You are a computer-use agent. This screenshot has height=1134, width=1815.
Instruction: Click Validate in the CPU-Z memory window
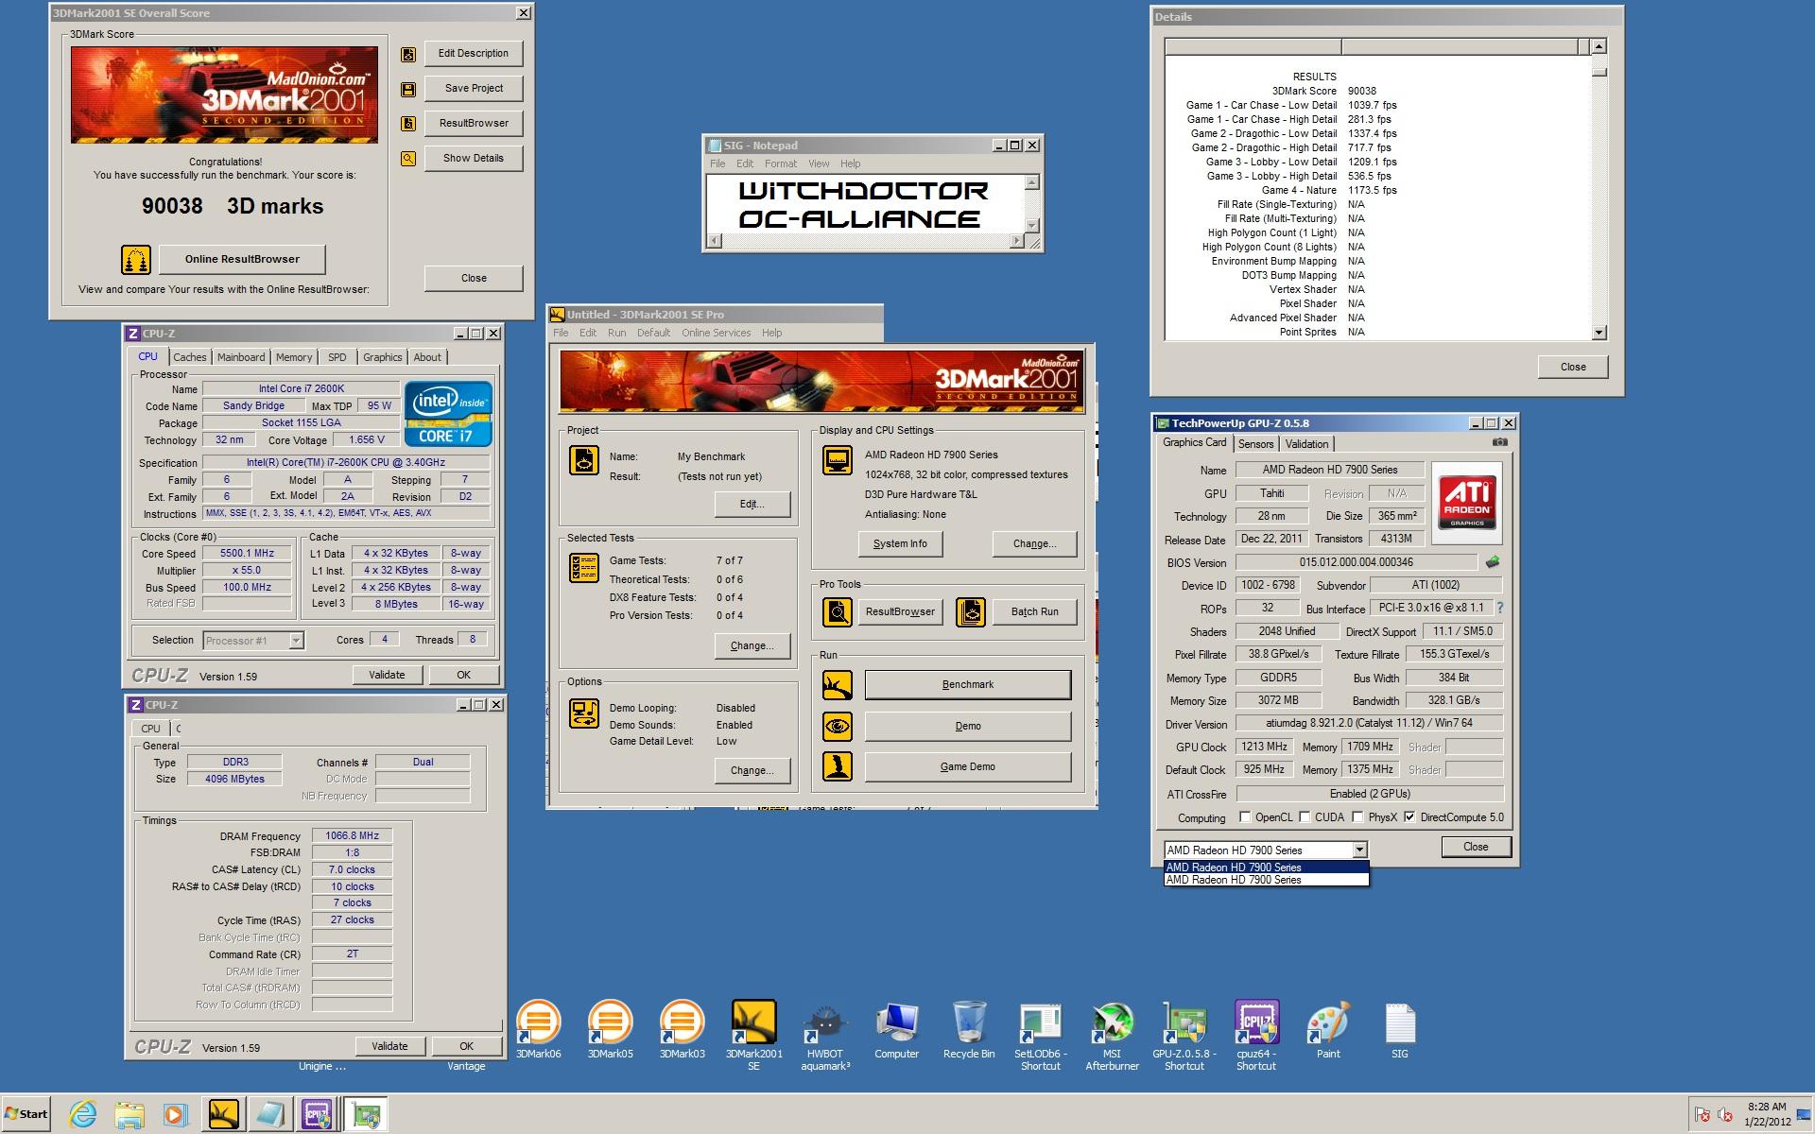click(x=389, y=1046)
